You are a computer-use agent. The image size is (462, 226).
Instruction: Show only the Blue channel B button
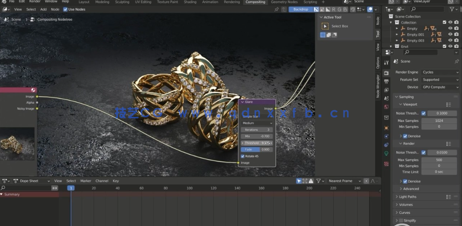[345, 9]
